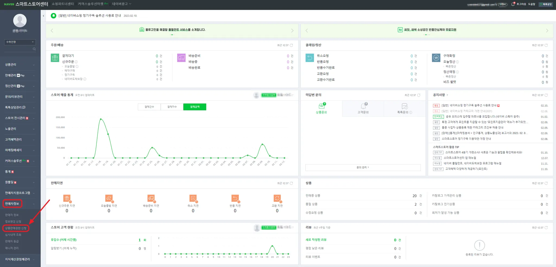Open the 고객문의 tab

click(363, 108)
